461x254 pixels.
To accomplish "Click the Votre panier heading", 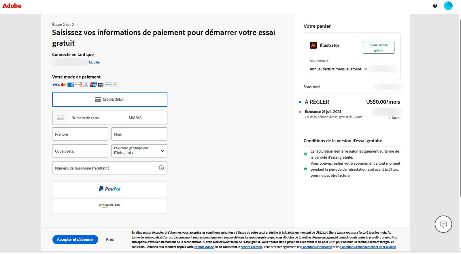I will point(317,26).
